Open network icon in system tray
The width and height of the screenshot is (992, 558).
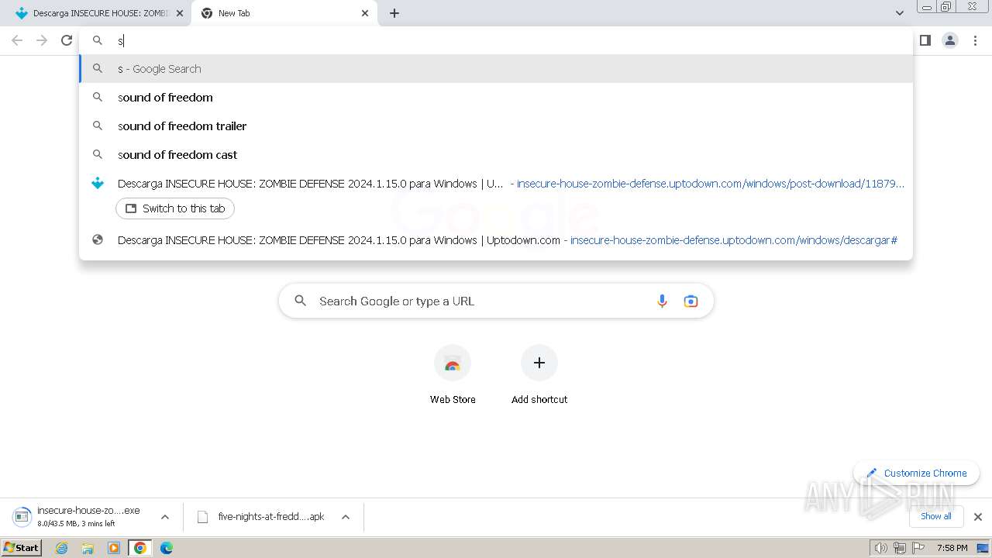click(x=899, y=548)
